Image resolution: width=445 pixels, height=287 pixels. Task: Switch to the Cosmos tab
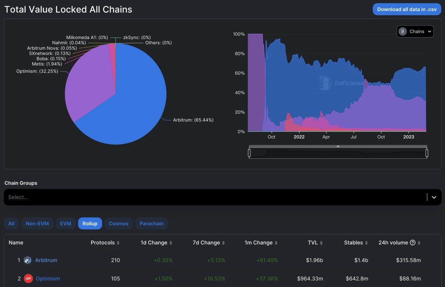[118, 224]
